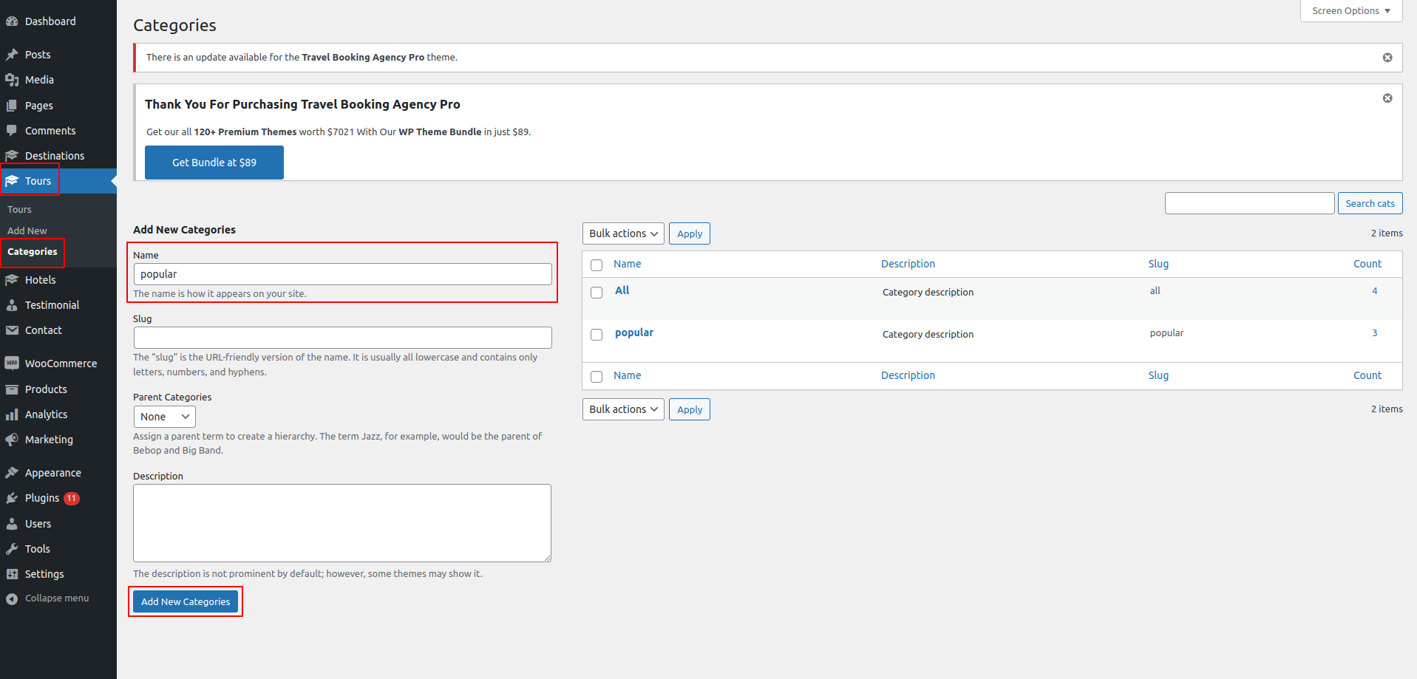1417x679 pixels.
Task: Click the Tools wrench icon
Action: tap(12, 549)
